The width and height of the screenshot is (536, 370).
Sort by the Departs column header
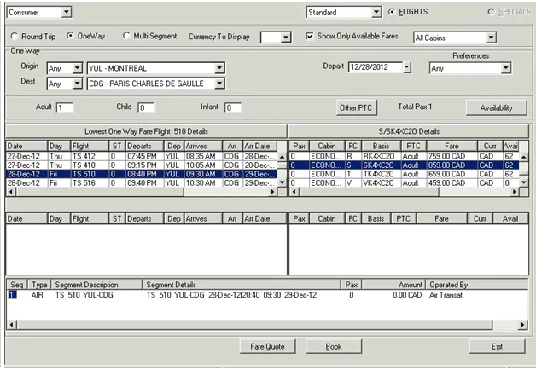(x=144, y=146)
